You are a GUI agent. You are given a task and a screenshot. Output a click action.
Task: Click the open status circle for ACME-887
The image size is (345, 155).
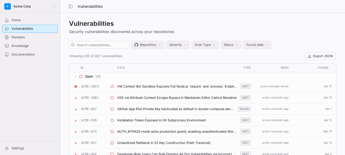click(x=112, y=109)
